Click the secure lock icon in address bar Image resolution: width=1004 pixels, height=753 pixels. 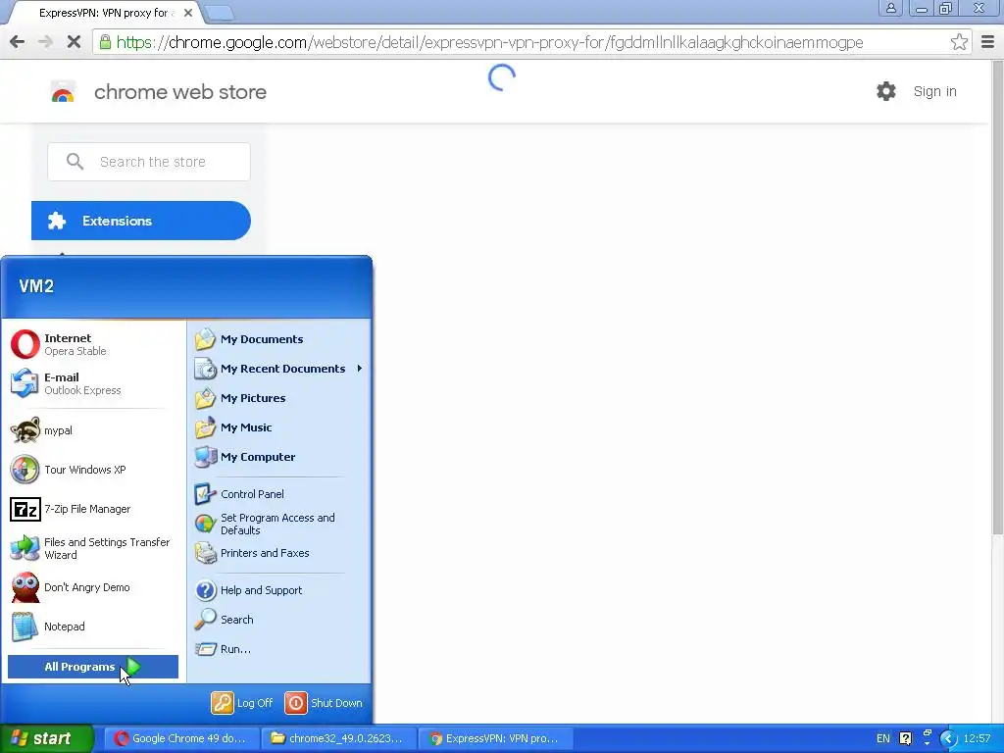click(x=104, y=42)
